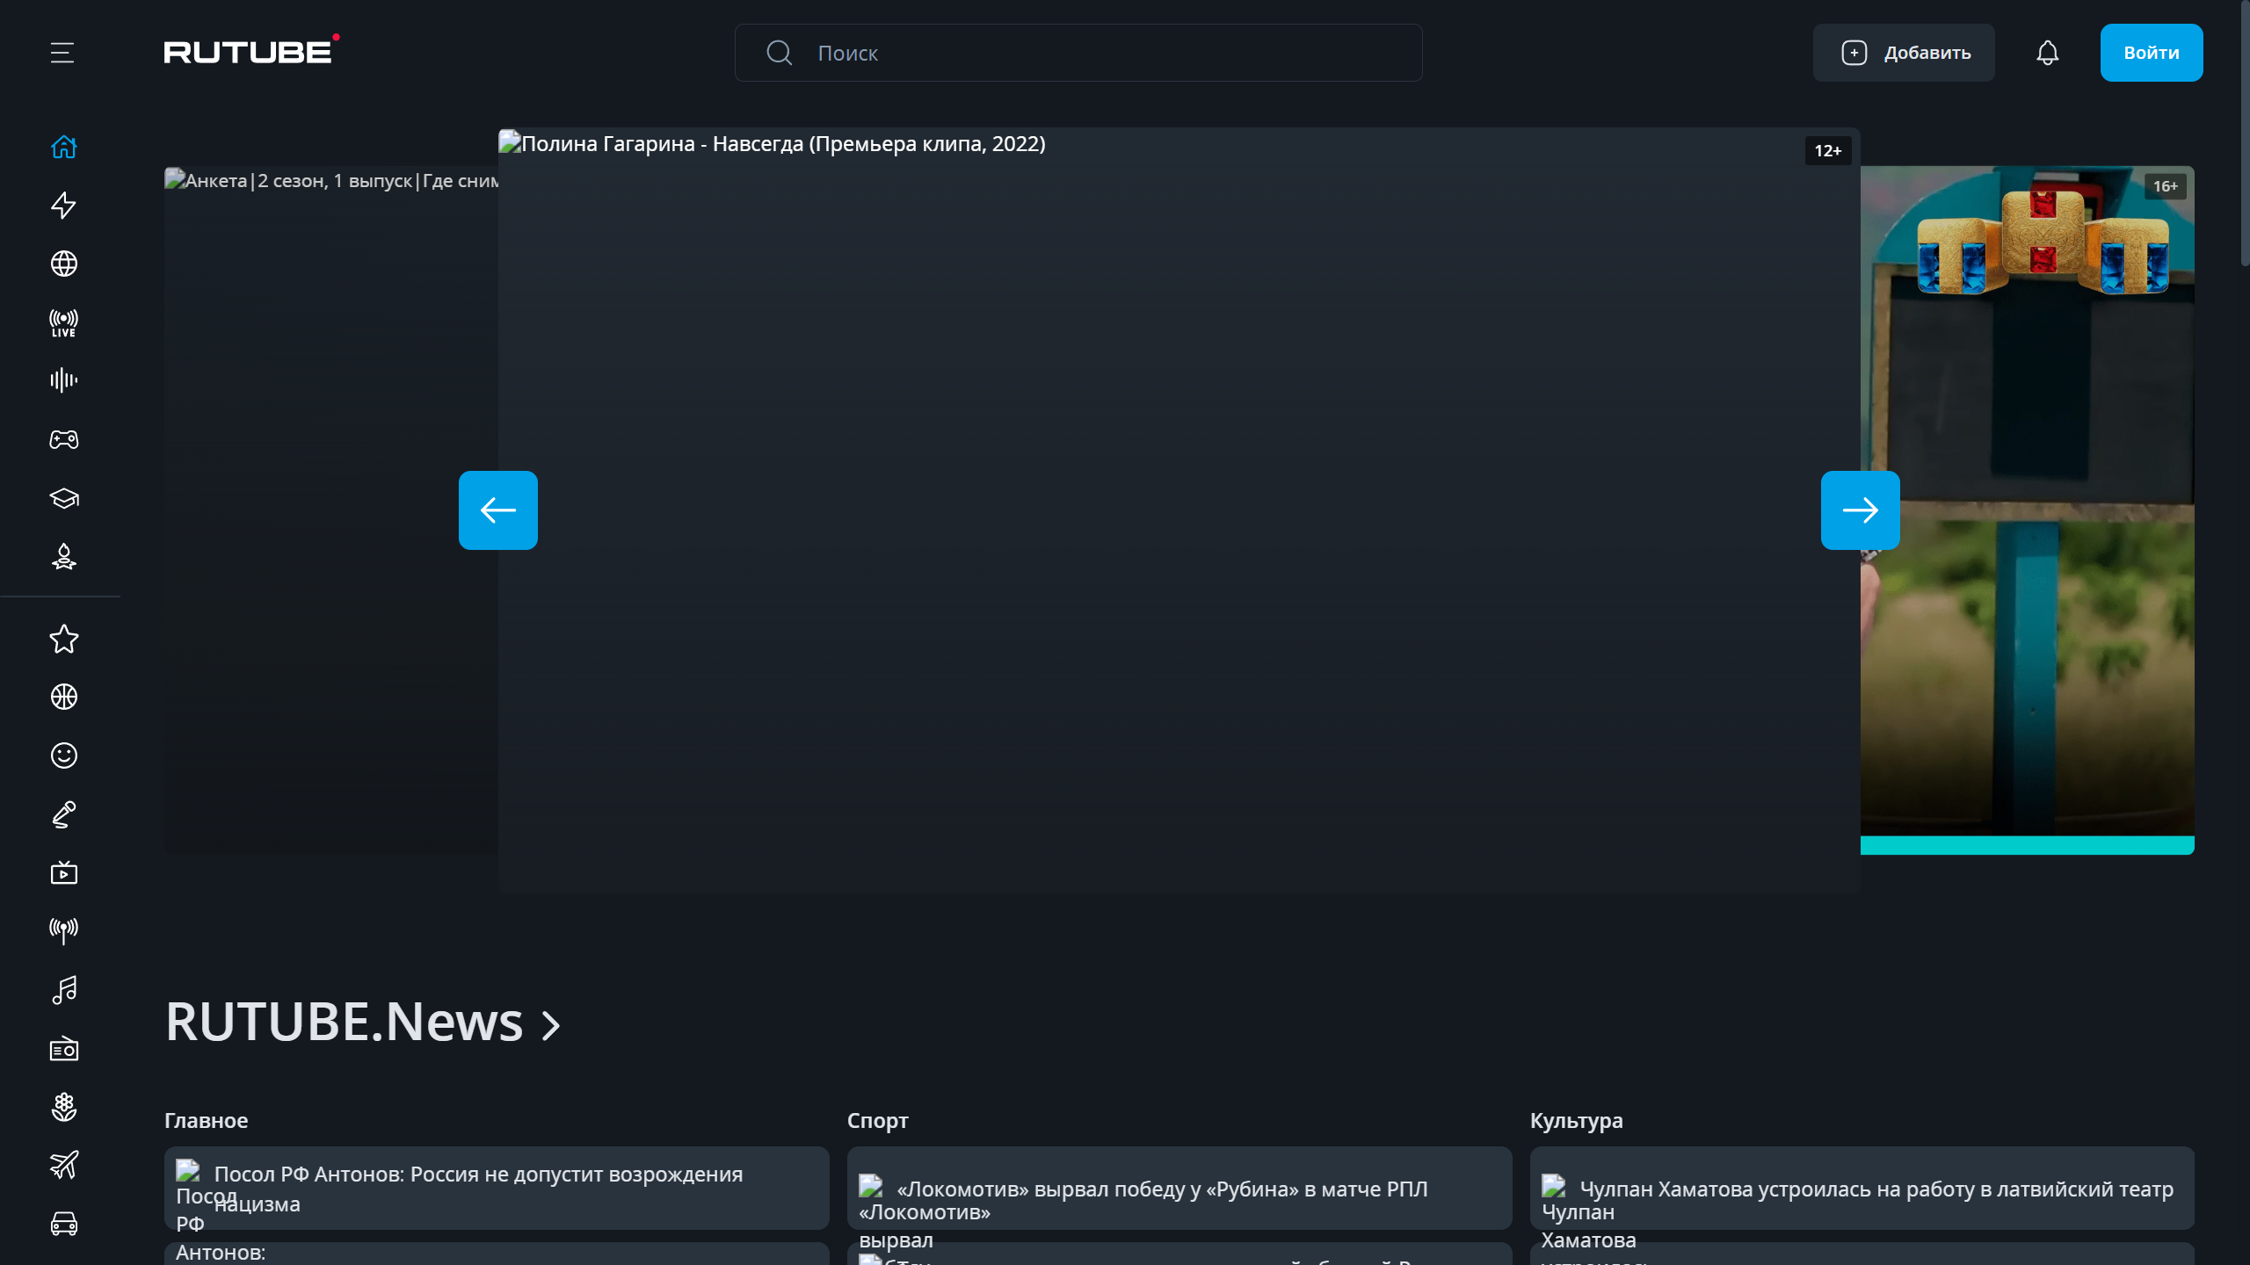Viewport: 2250px width, 1265px height.
Task: Open the hamburger sidebar menu
Action: [62, 53]
